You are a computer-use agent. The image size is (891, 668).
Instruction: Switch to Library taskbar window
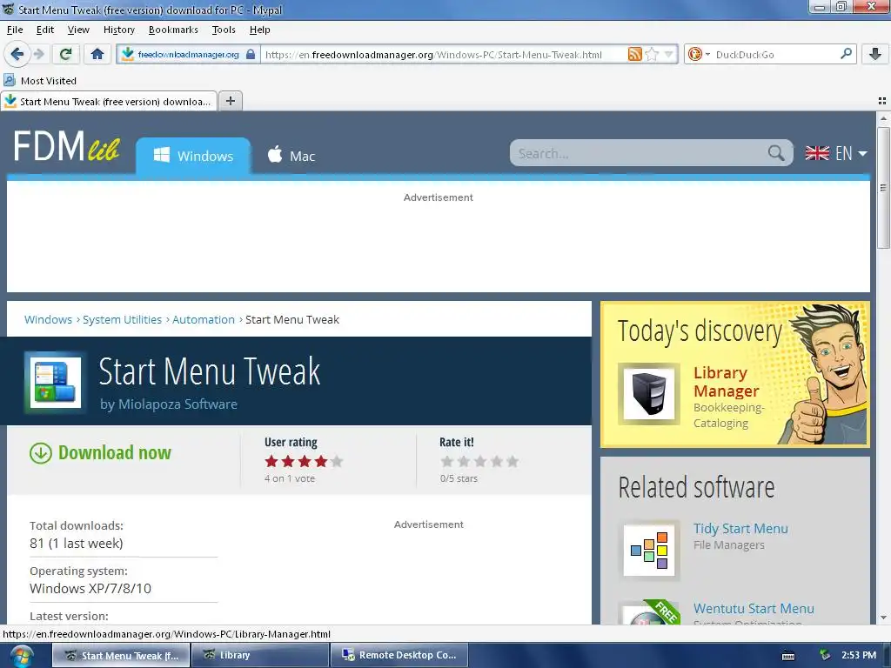260,655
